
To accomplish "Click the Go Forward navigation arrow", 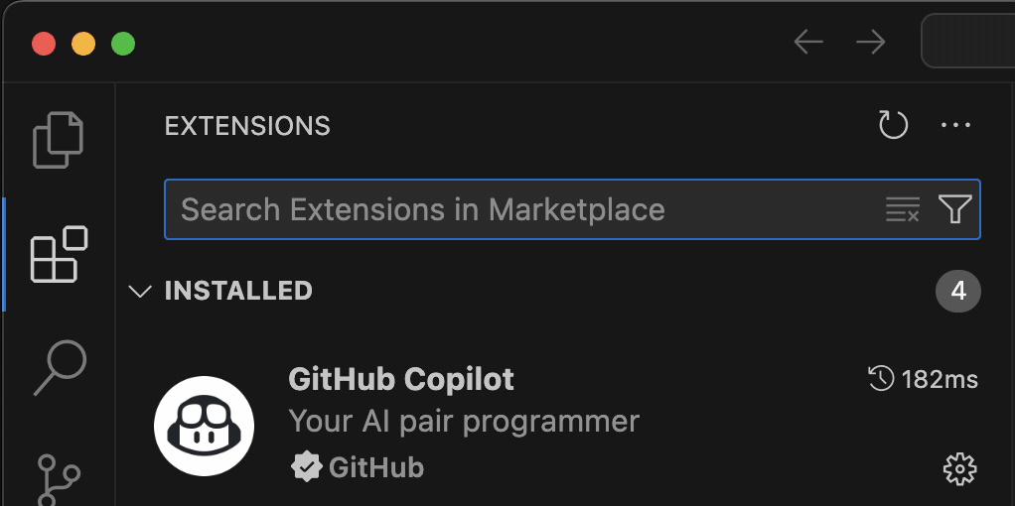I will coord(870,43).
